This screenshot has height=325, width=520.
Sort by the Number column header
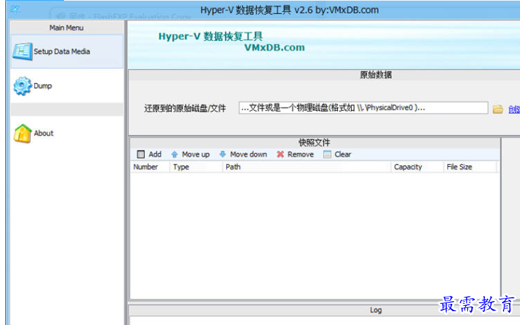coord(150,167)
